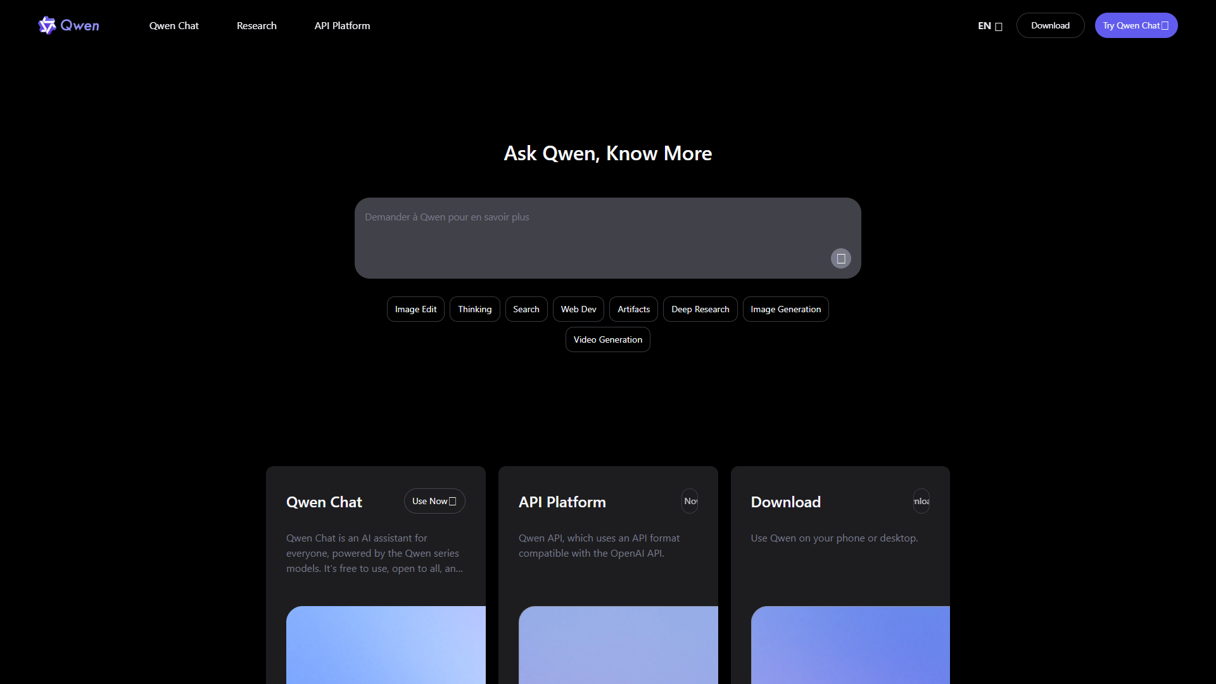1216x684 pixels.
Task: Open API Platform in navigation bar
Action: pyautogui.click(x=343, y=26)
